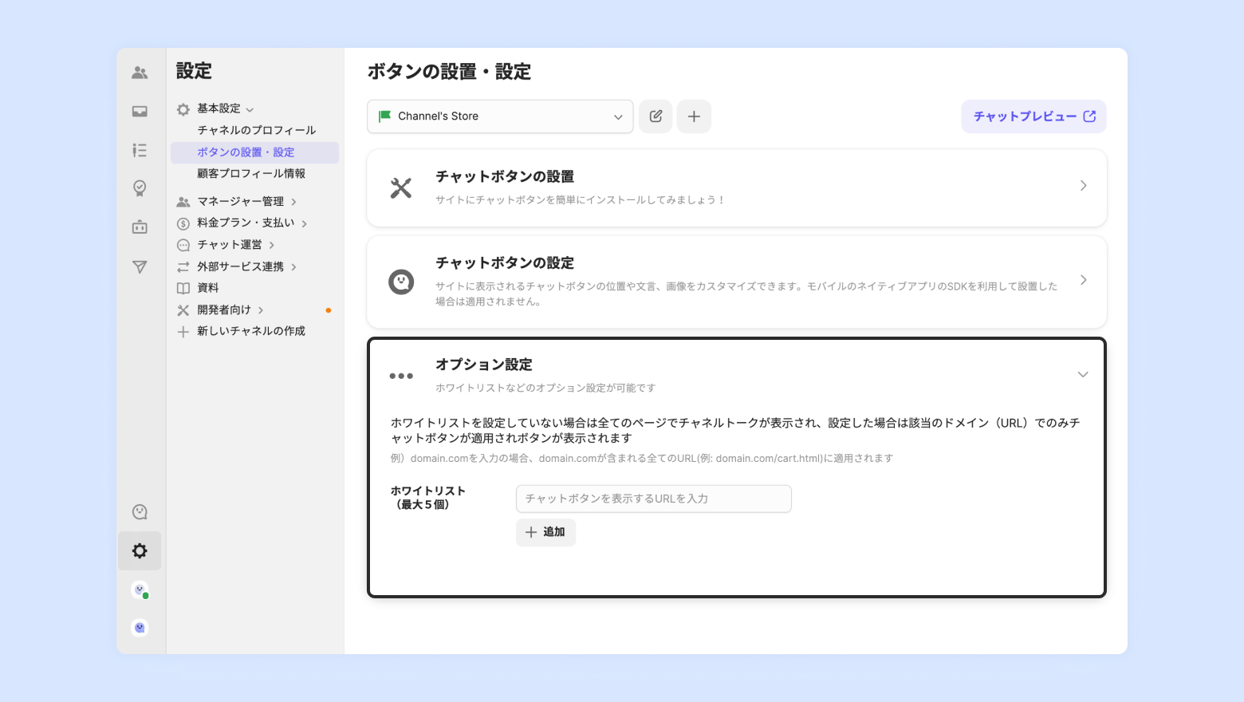Collapse the 基本設定 section
The width and height of the screenshot is (1244, 702).
coord(250,109)
